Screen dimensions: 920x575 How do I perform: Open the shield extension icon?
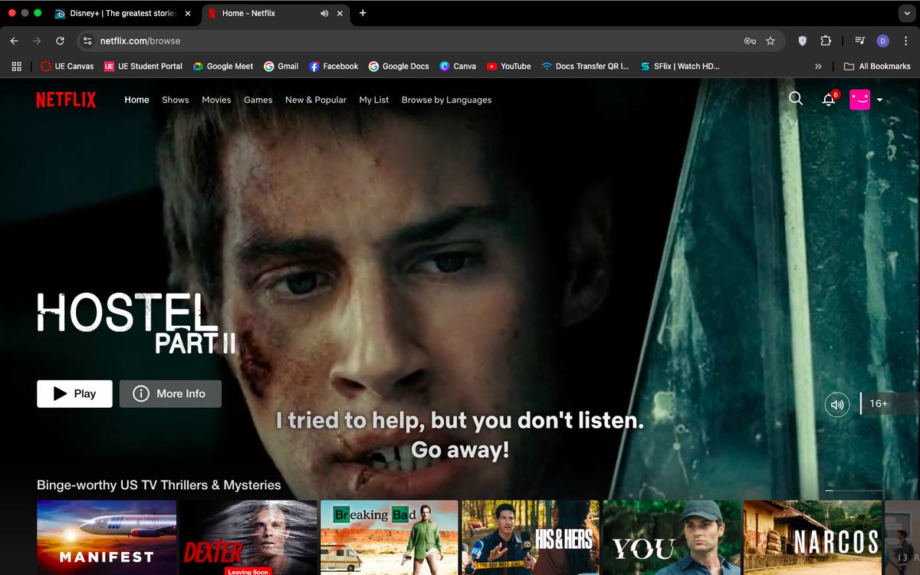click(803, 41)
